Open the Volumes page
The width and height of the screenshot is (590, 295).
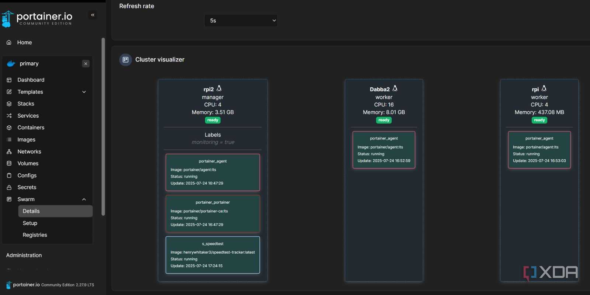(x=28, y=163)
